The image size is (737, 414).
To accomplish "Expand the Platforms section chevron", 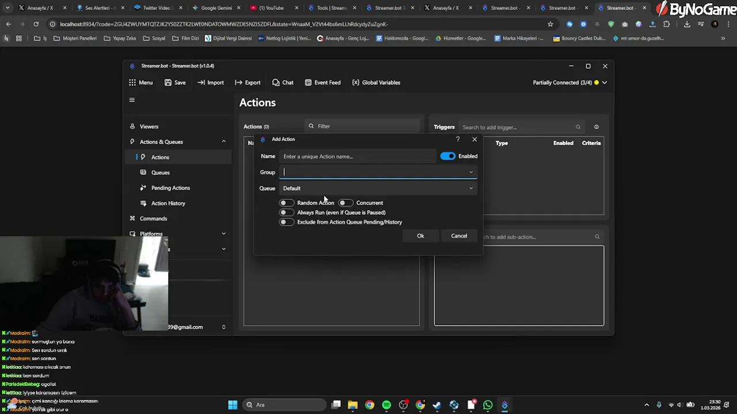I will (x=224, y=233).
